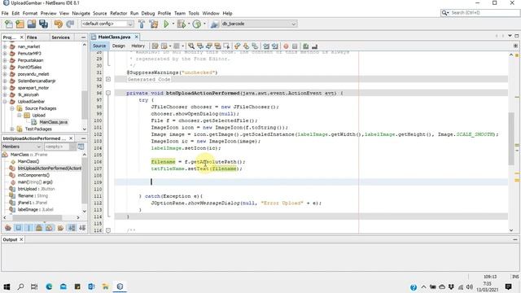This screenshot has height=293, width=521.
Task: Toggle Rectangular Selection in editor toolbar
Action: [x=226, y=46]
